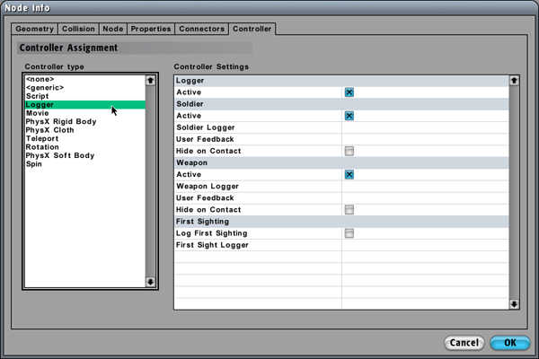This screenshot has height=359, width=539.
Task: Open the Collision tab
Action: pyautogui.click(x=79, y=29)
